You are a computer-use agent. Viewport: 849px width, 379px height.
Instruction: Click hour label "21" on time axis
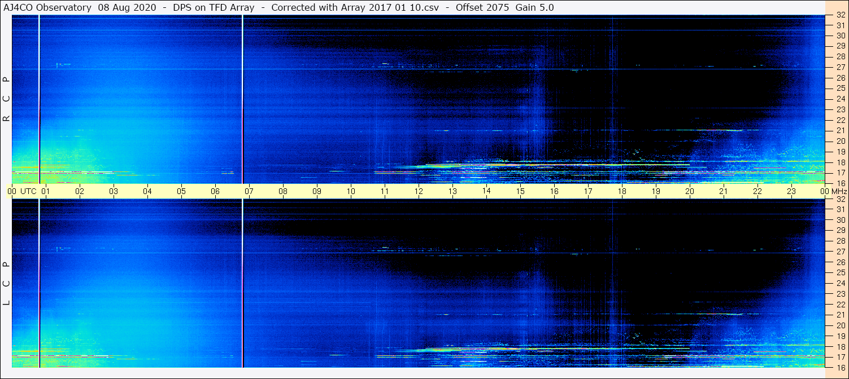[x=724, y=191]
